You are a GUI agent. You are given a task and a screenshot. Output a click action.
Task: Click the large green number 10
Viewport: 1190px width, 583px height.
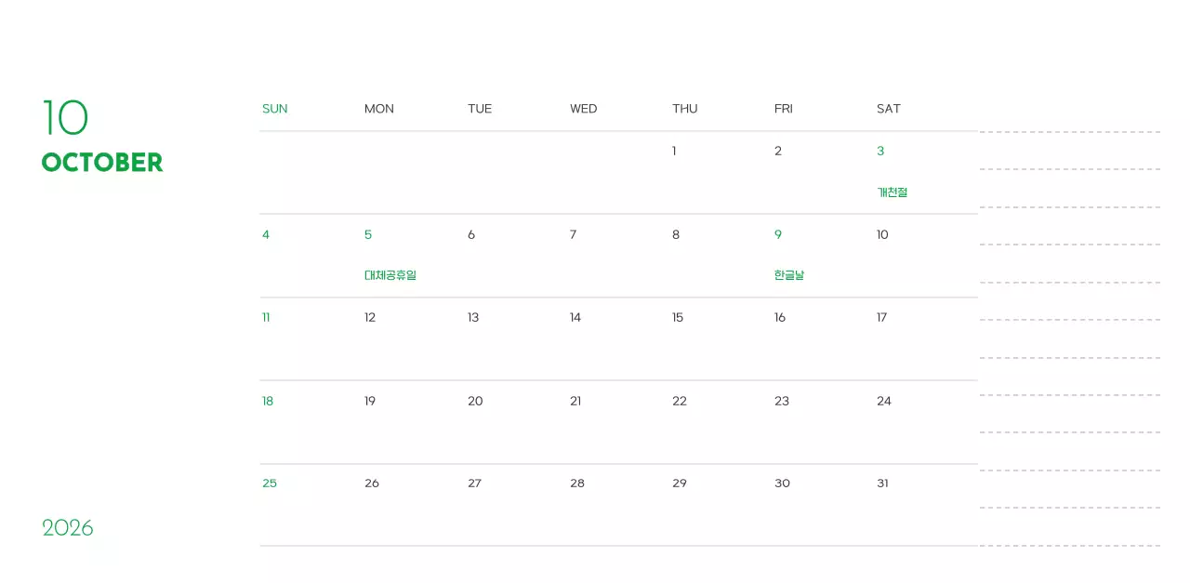click(x=65, y=118)
